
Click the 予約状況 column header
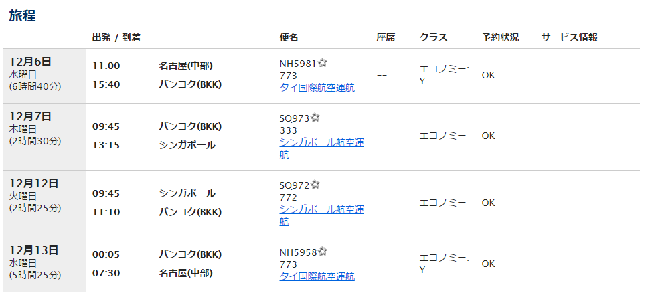click(x=500, y=37)
